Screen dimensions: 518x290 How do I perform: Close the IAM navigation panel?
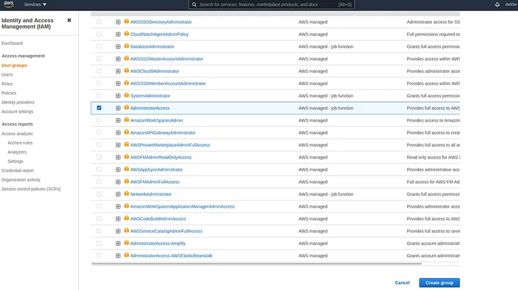click(69, 20)
